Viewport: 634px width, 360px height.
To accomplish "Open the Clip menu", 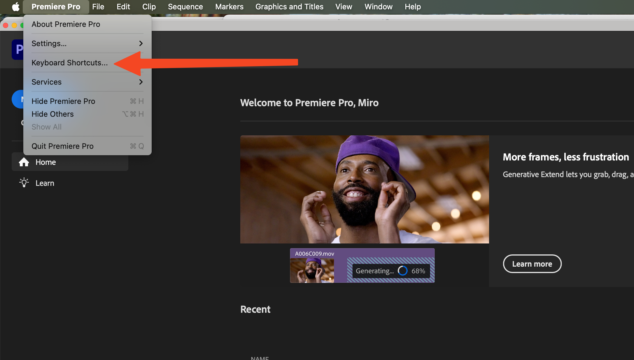I will (x=149, y=7).
